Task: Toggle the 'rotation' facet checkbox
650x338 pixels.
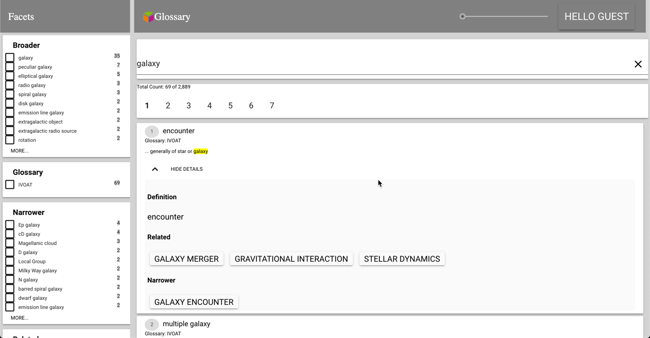Action: (10, 140)
